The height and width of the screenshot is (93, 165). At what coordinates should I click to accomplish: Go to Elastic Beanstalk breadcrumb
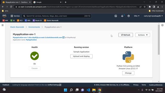(x=17, y=27)
